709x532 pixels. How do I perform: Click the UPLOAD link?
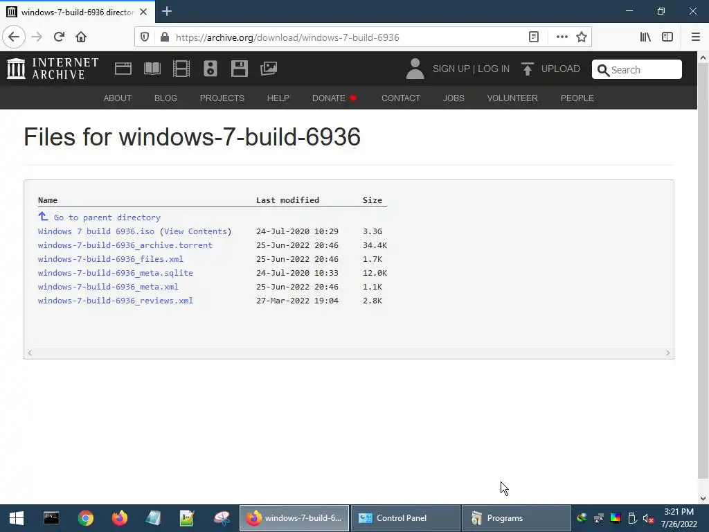point(560,69)
